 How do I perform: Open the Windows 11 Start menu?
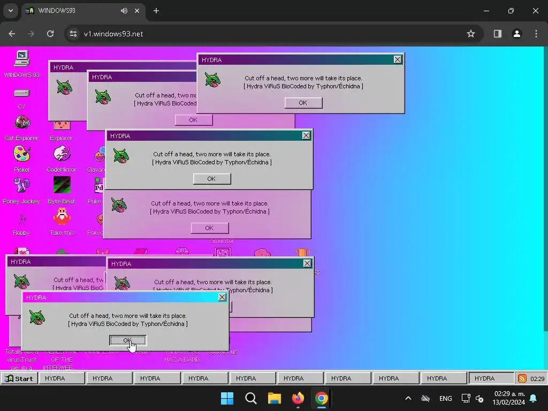click(227, 398)
